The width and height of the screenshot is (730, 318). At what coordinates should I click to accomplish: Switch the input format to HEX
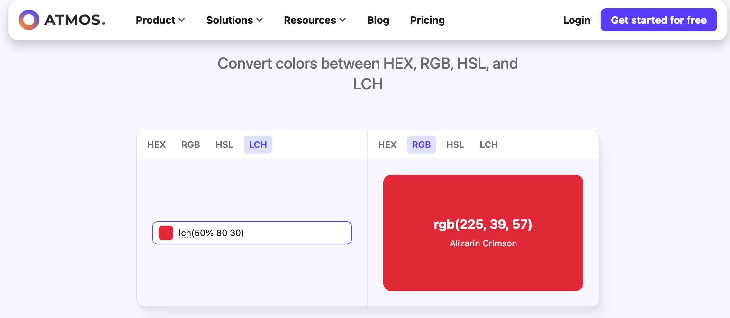click(156, 145)
